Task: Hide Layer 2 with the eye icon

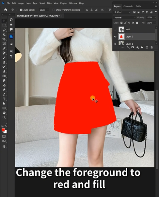Action: click(x=115, y=37)
